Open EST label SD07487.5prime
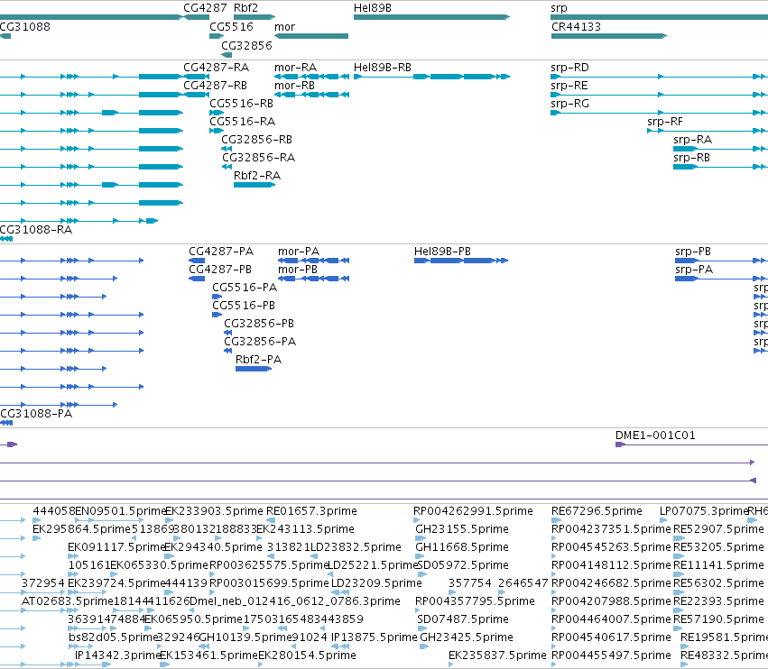The height and width of the screenshot is (669, 768). click(463, 620)
